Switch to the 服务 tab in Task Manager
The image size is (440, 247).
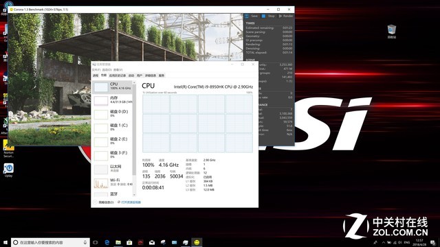click(x=162, y=75)
